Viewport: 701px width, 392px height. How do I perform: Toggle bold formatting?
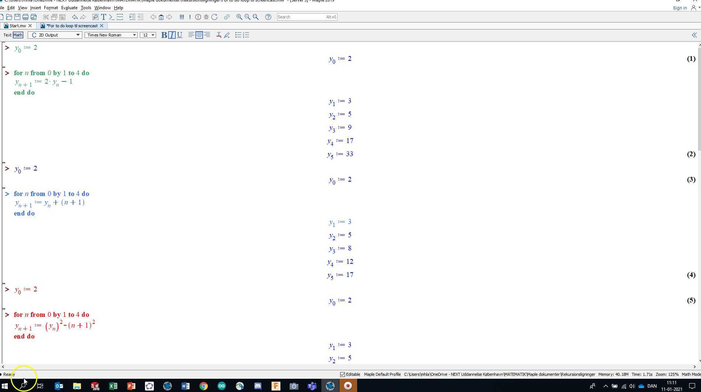[x=163, y=35]
